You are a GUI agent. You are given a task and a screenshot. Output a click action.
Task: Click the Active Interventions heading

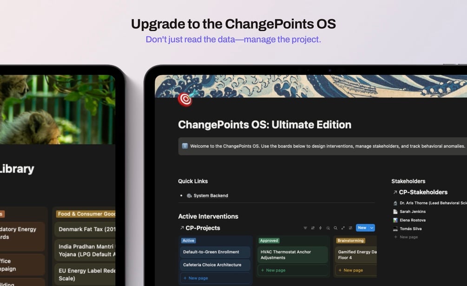point(208,216)
